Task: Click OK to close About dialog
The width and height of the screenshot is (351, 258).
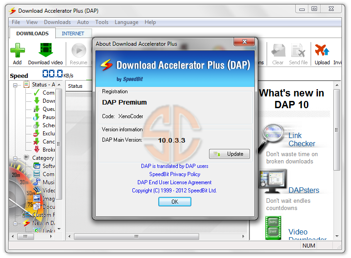Action: click(175, 202)
